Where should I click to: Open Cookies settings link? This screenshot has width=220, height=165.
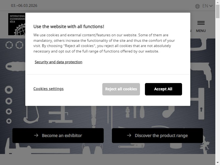tap(48, 89)
